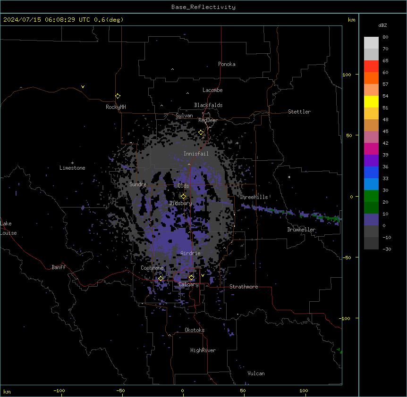This screenshot has width=407, height=397.
Task: Click the Banff label
Action: click(x=59, y=267)
